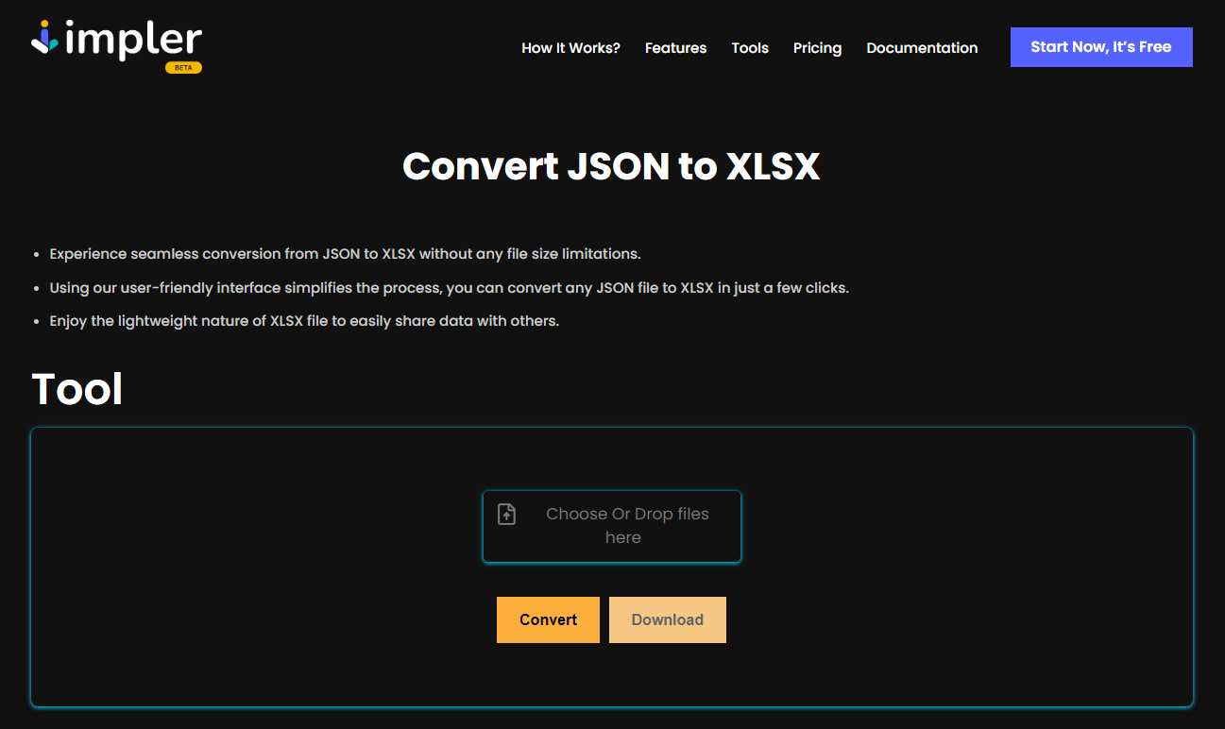Image resolution: width=1225 pixels, height=729 pixels.
Task: Open the Documentation link
Action: click(922, 48)
